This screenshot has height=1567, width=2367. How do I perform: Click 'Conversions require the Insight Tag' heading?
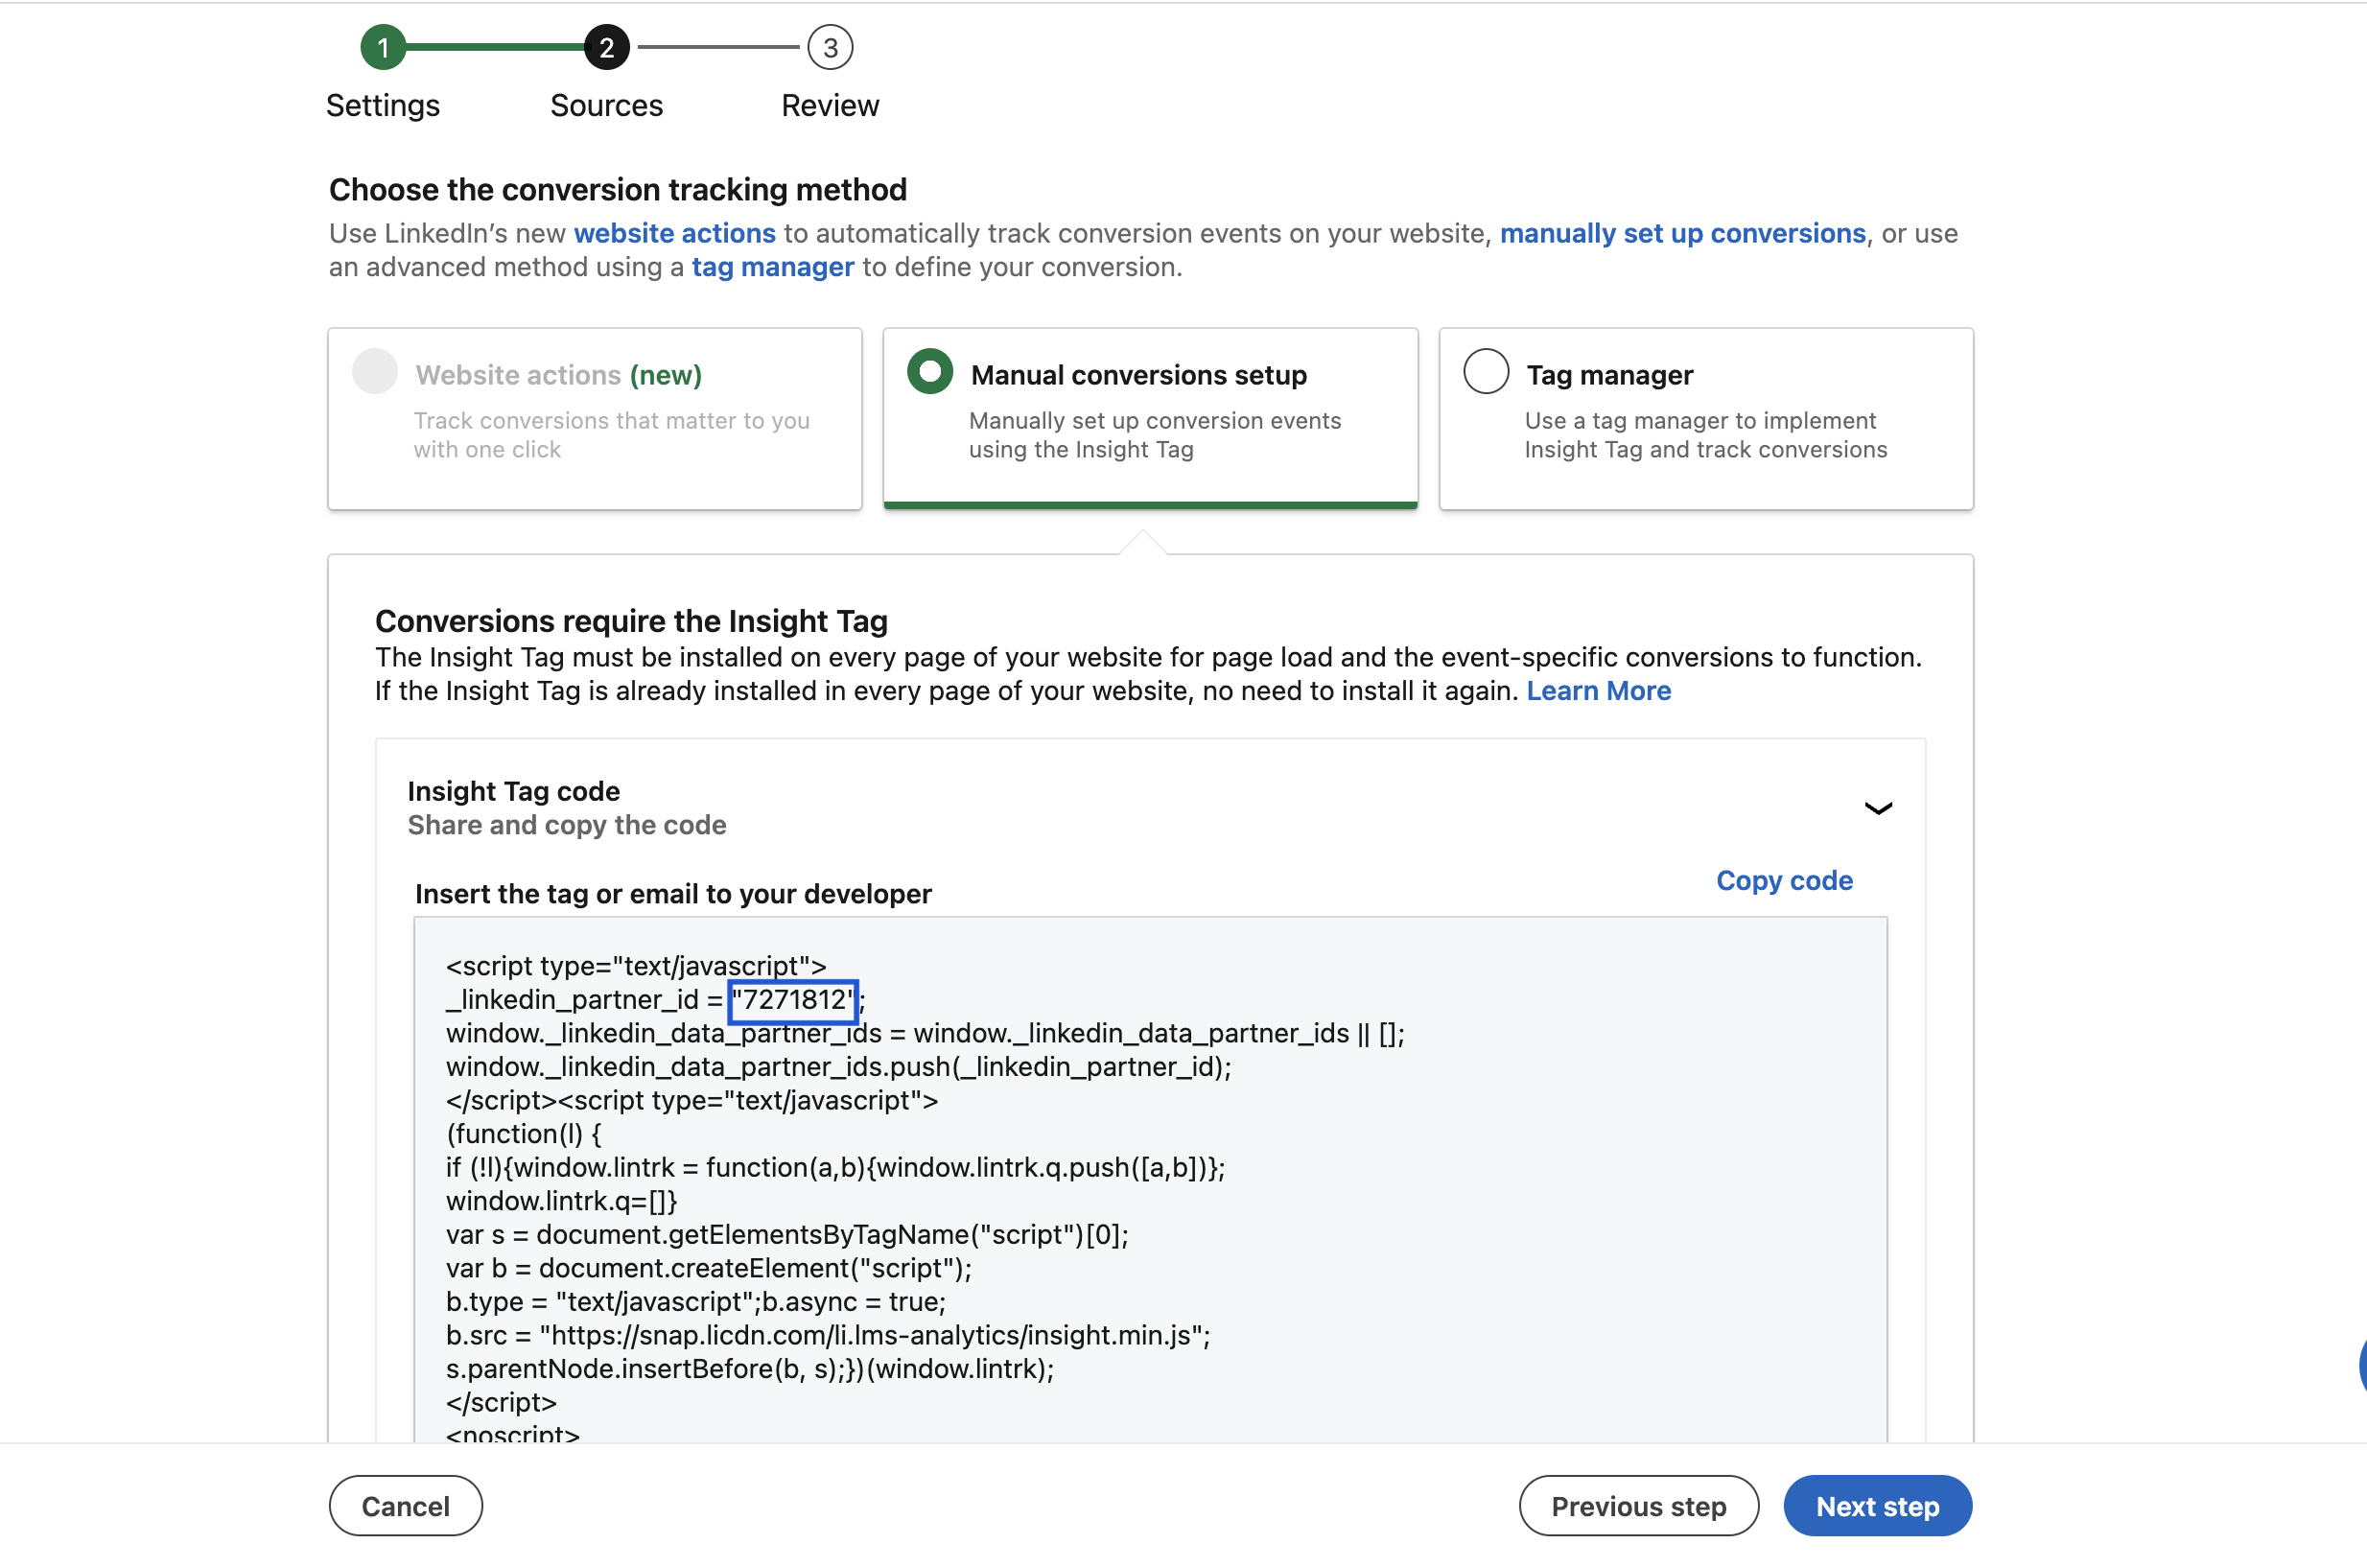point(631,620)
